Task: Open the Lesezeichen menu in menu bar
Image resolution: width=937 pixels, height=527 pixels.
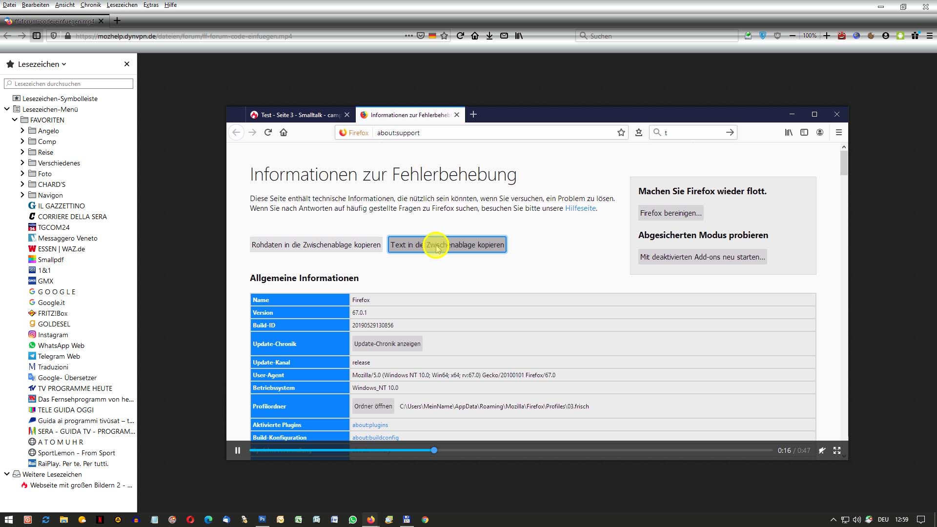Action: [122, 5]
